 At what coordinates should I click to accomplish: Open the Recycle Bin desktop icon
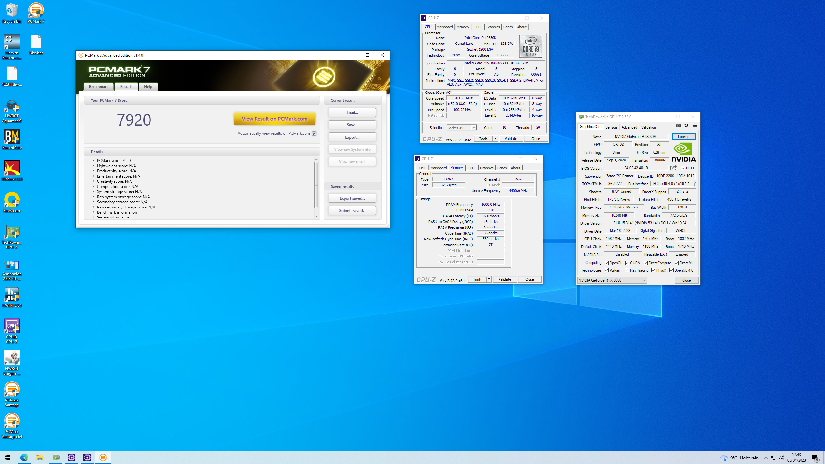click(12, 13)
